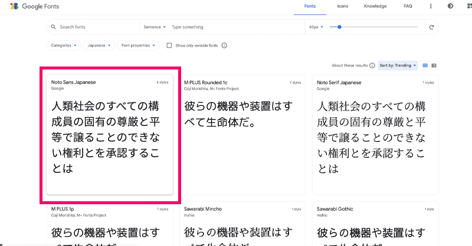Click the font size slider track

[x=378, y=27]
